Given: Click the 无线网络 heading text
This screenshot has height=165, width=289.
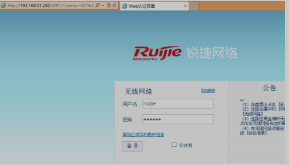Looking at the screenshot, I should 138,91.
